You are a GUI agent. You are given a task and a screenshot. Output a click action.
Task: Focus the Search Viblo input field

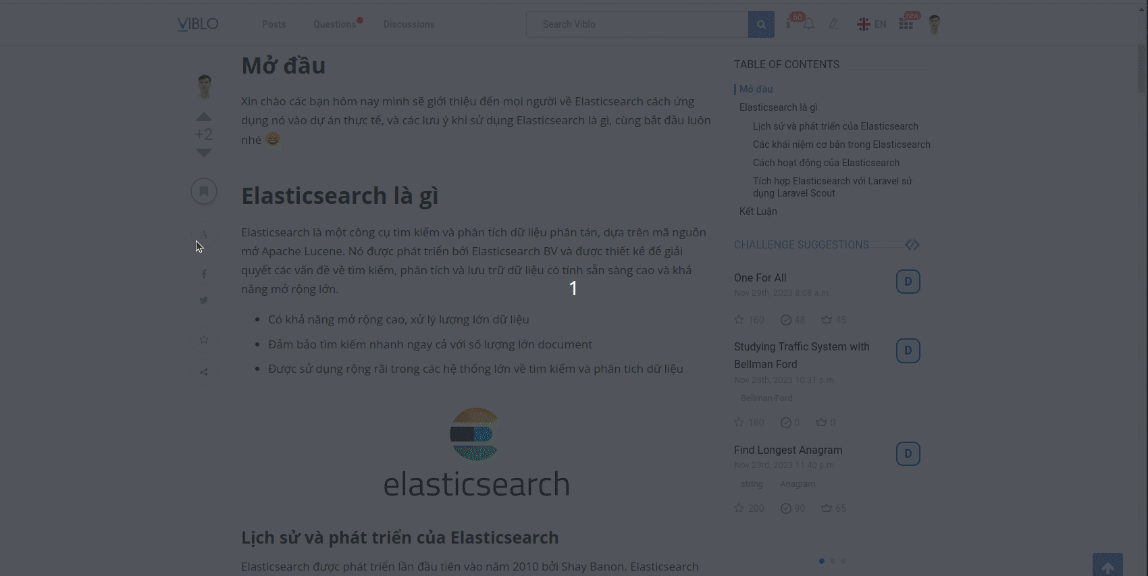637,24
